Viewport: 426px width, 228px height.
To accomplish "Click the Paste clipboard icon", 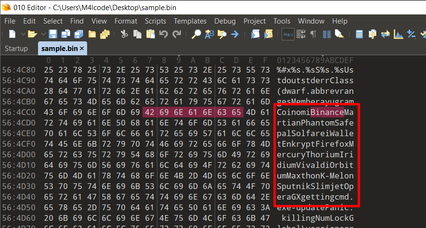I will (150, 34).
